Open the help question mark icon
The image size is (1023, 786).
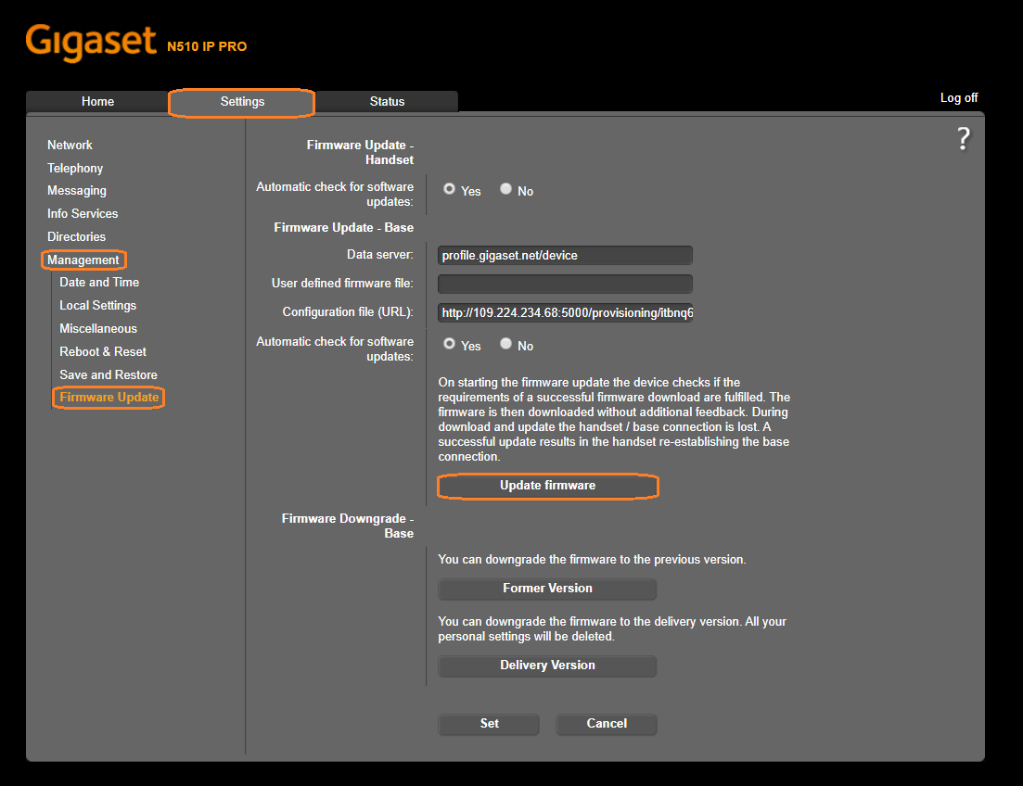[x=963, y=138]
